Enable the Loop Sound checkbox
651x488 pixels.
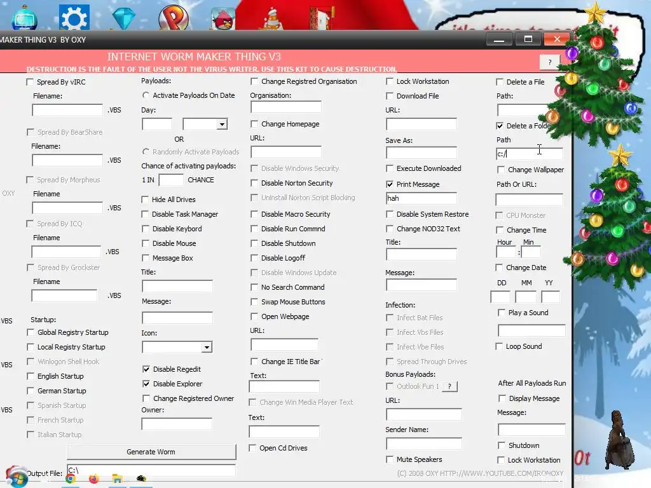pos(499,346)
